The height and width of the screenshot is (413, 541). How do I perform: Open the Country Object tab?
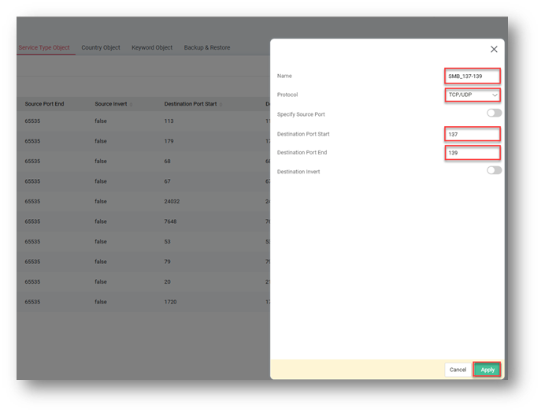coord(101,47)
